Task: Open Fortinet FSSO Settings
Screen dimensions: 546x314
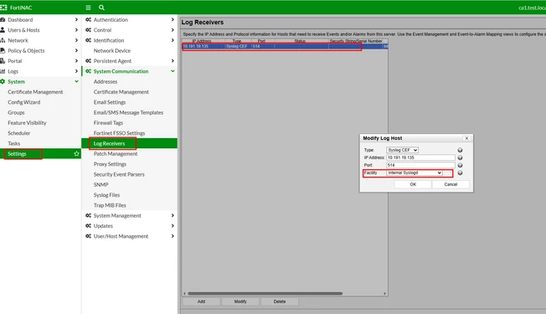Action: click(x=119, y=133)
